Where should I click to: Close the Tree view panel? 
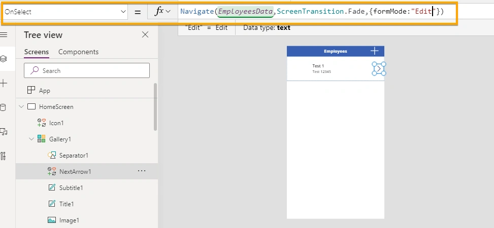(145, 34)
